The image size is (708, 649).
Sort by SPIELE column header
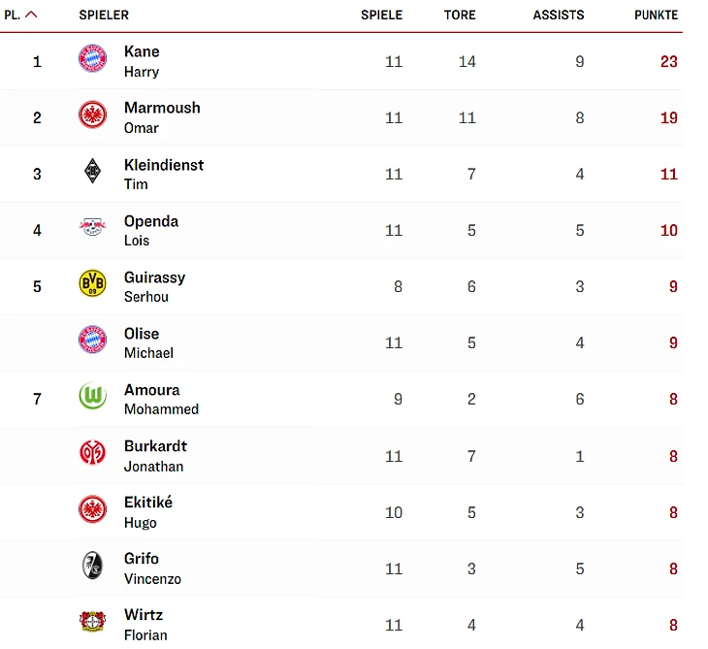[381, 15]
